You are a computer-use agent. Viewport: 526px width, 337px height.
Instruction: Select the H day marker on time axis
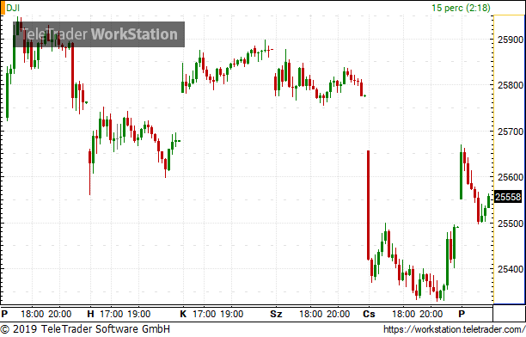pos(90,314)
